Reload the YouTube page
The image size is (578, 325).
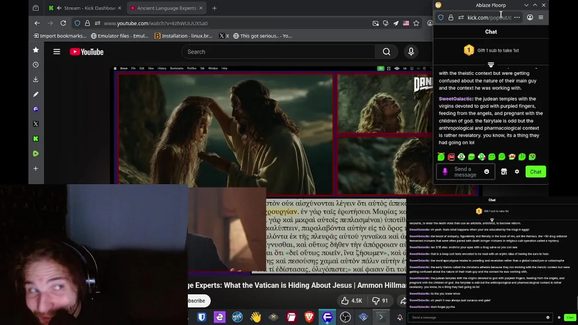tap(63, 23)
